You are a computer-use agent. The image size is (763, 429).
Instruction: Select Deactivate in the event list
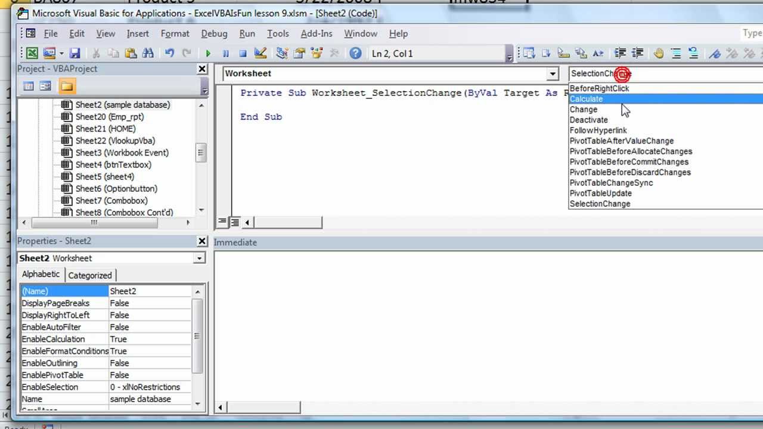click(x=666, y=120)
